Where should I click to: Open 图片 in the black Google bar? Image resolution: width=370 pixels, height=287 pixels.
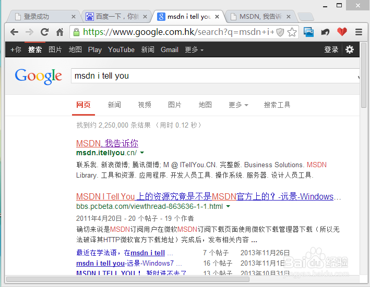click(x=55, y=49)
